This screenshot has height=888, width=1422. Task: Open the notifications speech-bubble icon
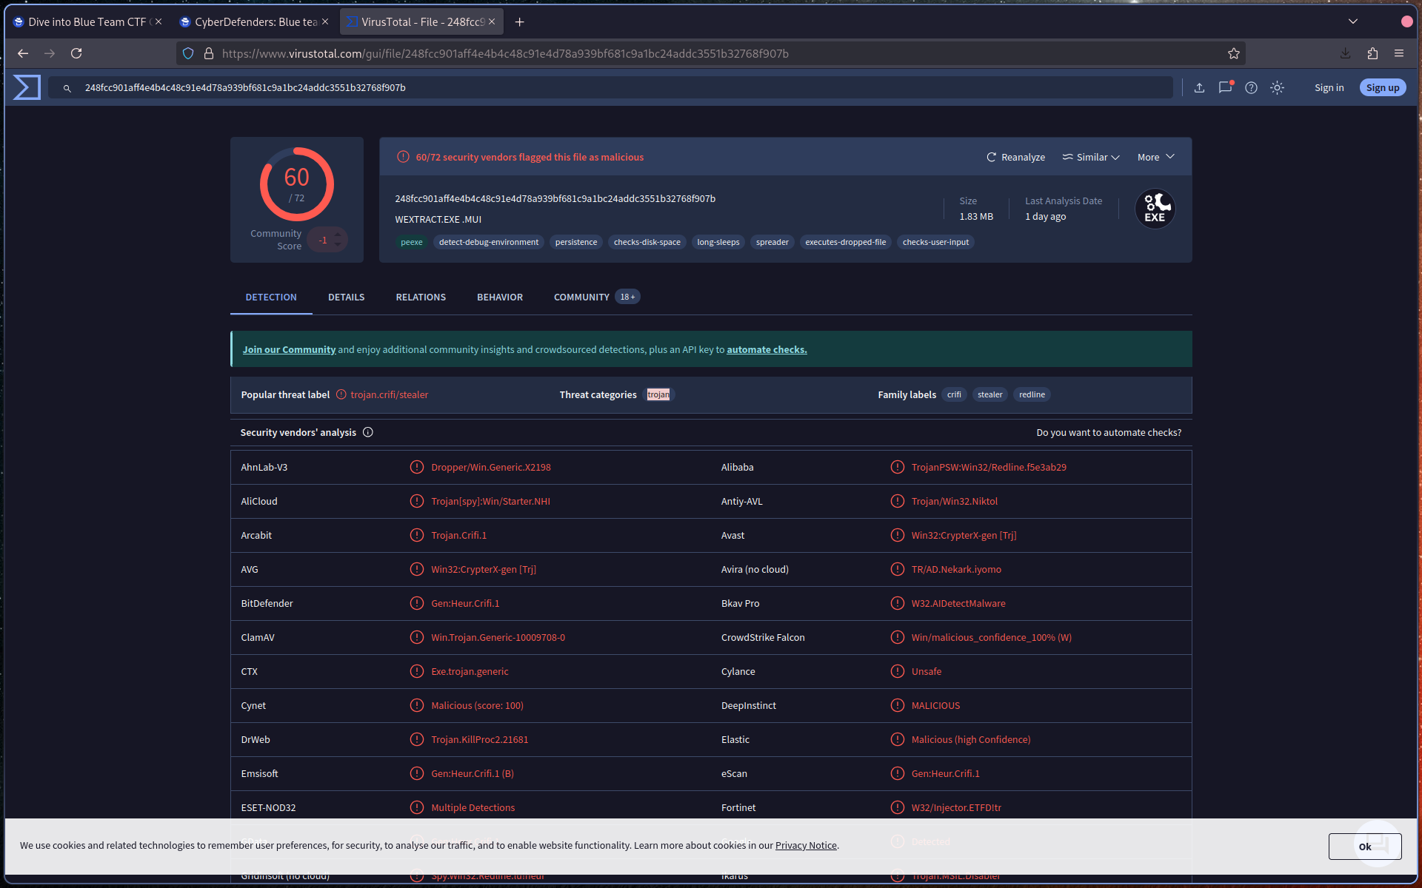[1225, 87]
